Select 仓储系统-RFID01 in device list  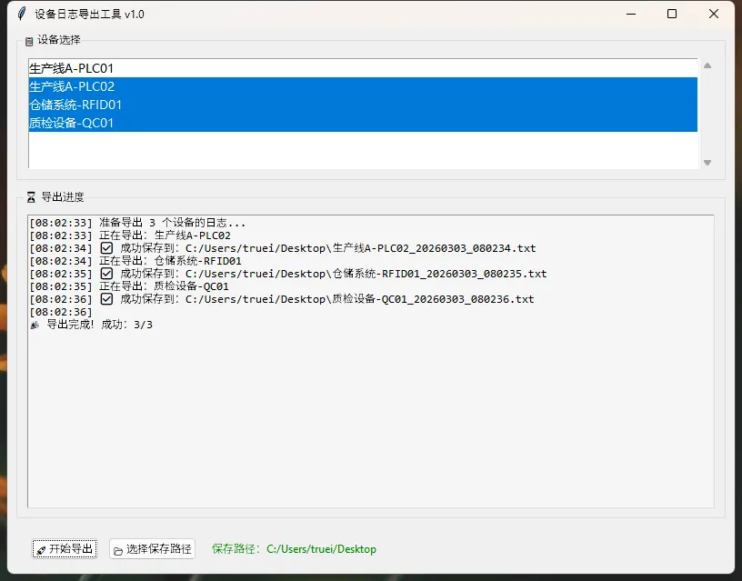coord(363,105)
